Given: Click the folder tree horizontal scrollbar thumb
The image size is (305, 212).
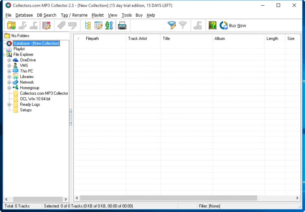Looking at the screenshot, I should (x=38, y=199).
